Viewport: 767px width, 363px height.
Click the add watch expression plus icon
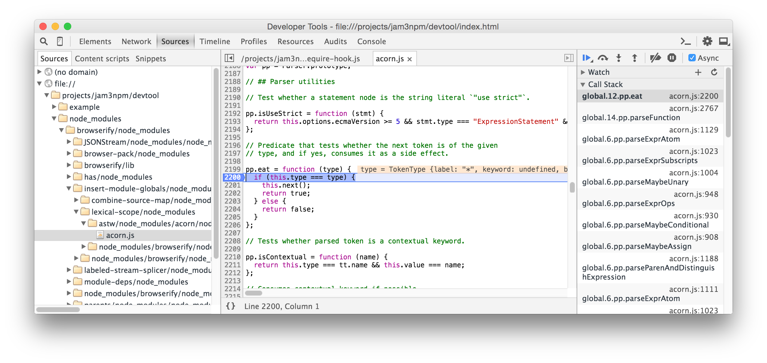[x=699, y=72]
